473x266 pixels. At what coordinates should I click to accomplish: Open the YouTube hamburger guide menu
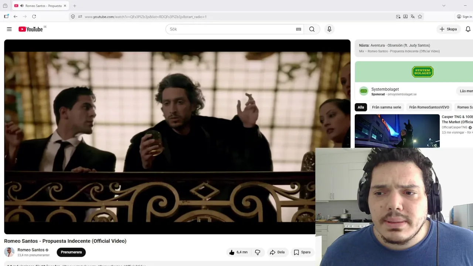pos(9,29)
